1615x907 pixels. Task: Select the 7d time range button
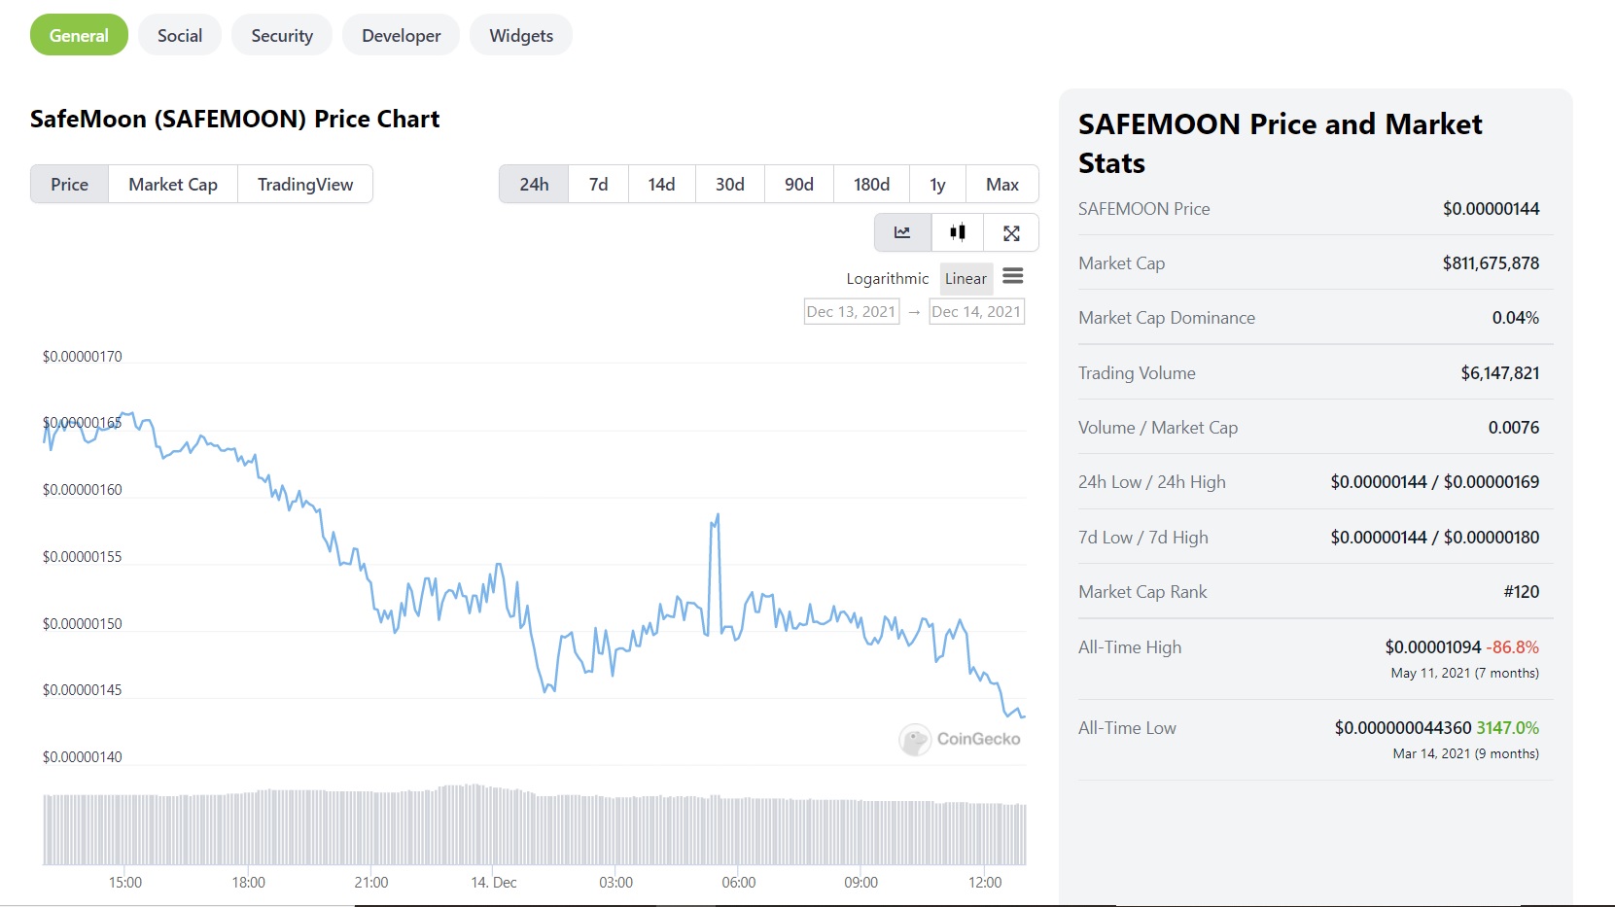pos(597,184)
